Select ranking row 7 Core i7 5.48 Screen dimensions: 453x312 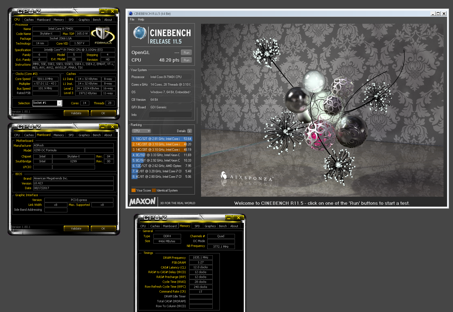162,171
